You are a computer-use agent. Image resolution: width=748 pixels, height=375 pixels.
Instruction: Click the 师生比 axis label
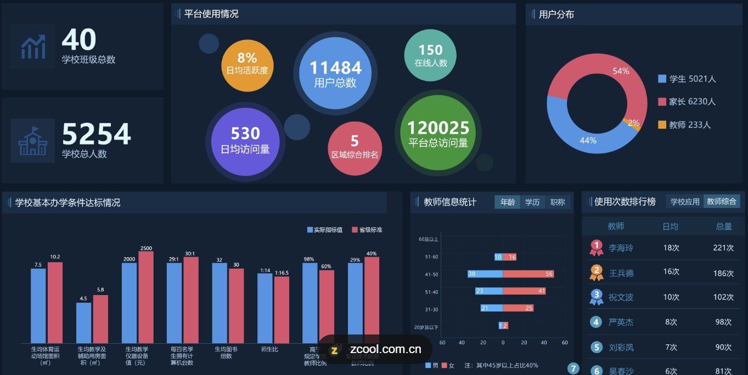click(x=269, y=349)
